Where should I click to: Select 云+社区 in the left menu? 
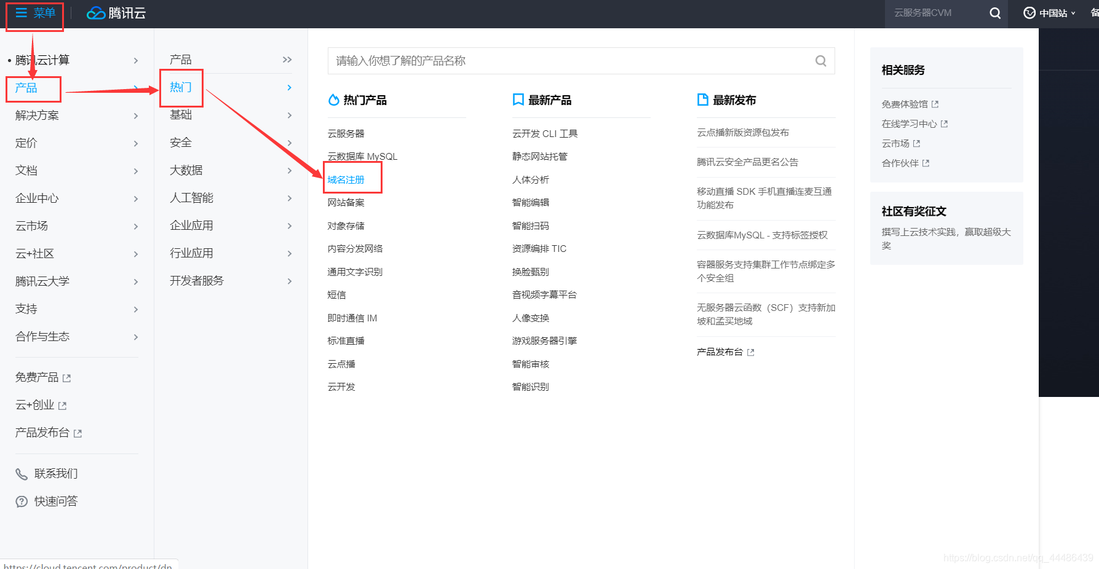point(34,254)
